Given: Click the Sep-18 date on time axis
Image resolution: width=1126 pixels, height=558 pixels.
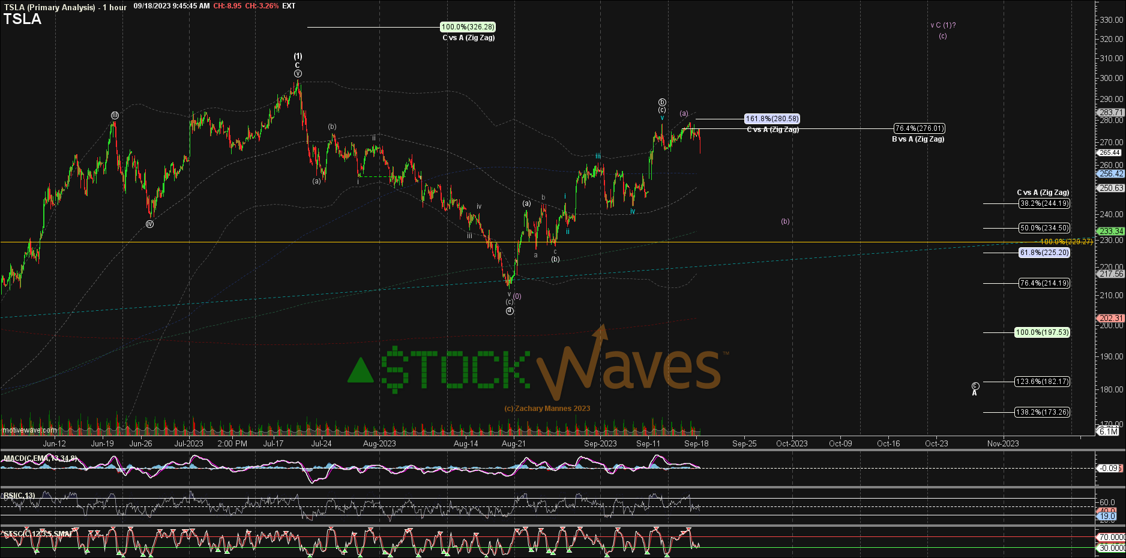Looking at the screenshot, I should (x=696, y=444).
